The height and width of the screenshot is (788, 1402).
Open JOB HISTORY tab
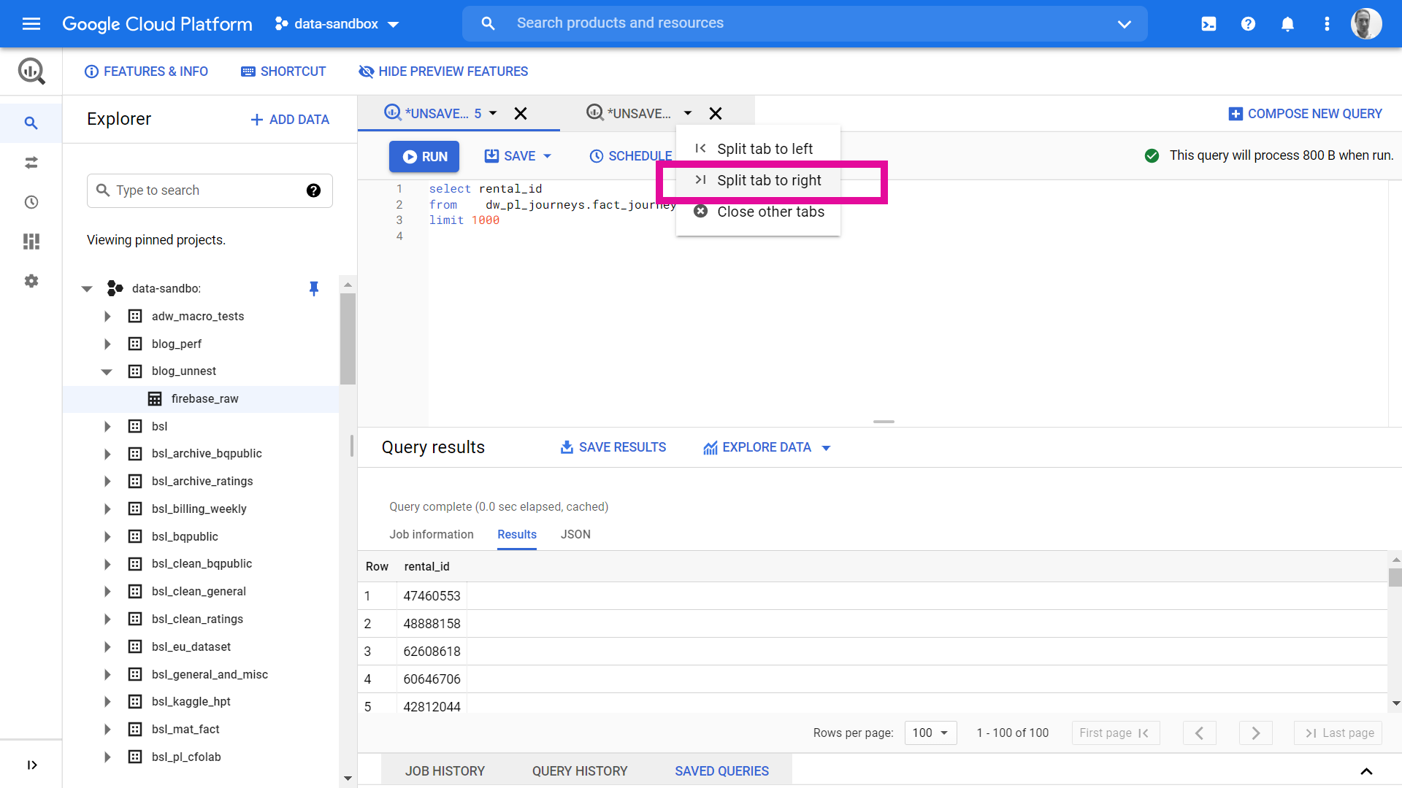point(445,771)
